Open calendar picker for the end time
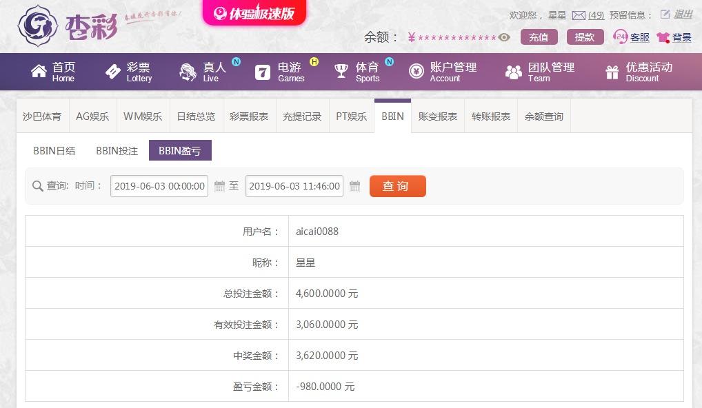The image size is (702, 408). [354, 186]
